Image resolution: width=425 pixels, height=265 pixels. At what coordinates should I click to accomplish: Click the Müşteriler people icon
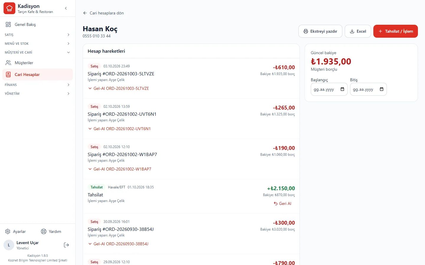(x=8, y=63)
